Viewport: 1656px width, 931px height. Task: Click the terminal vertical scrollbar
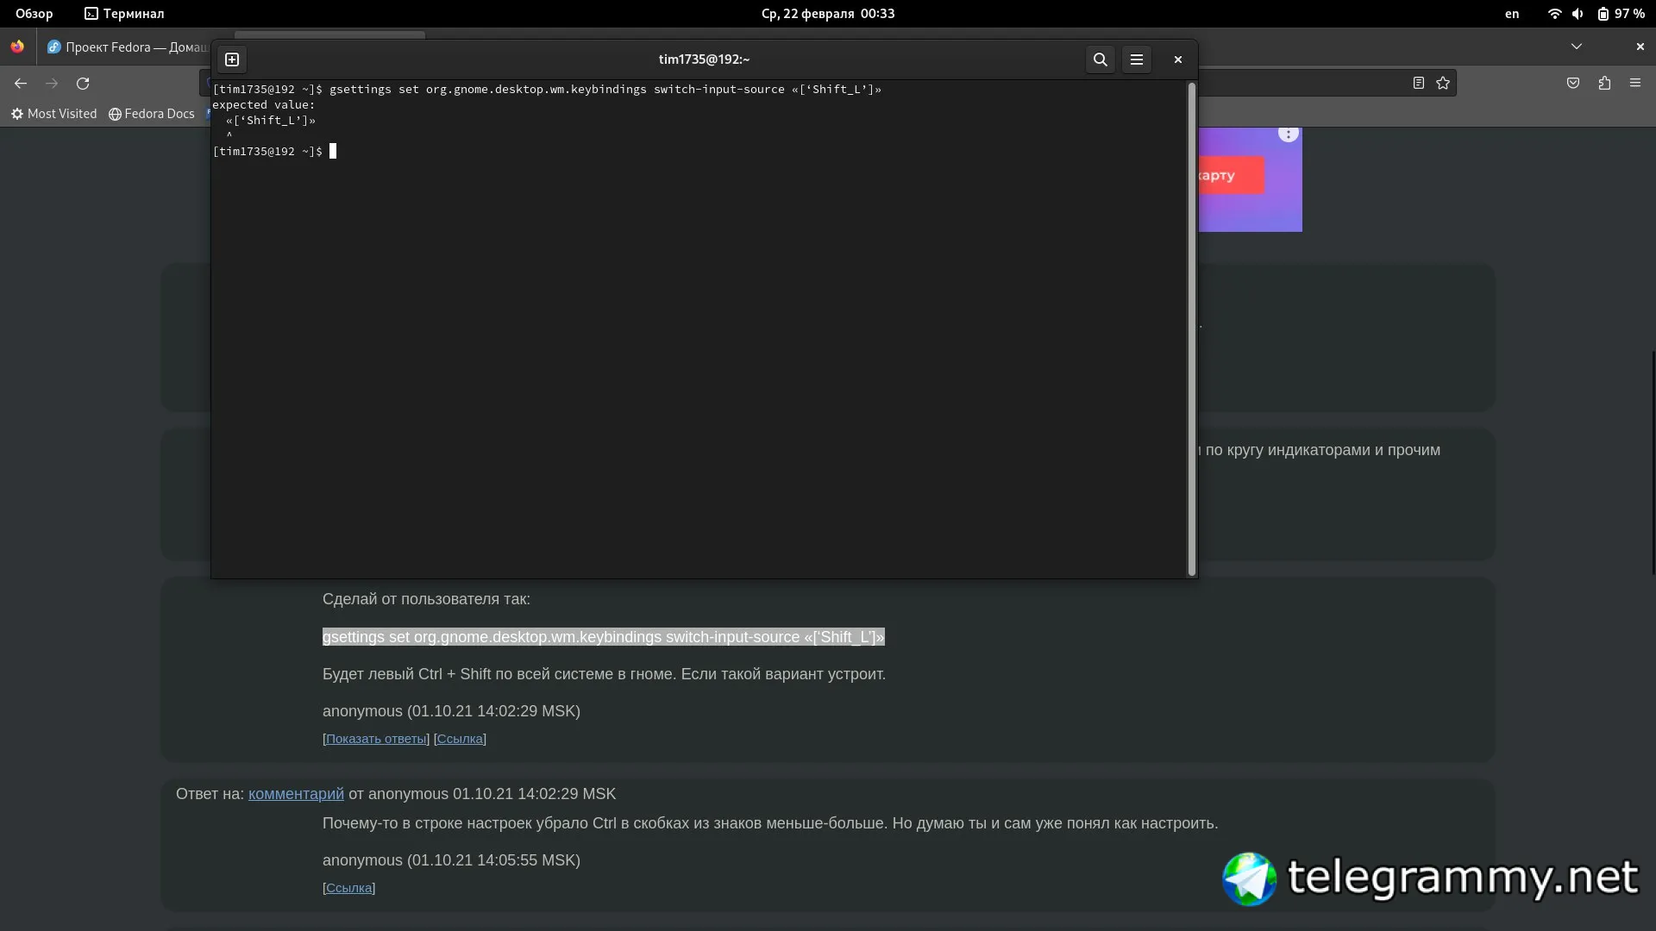pos(1192,328)
